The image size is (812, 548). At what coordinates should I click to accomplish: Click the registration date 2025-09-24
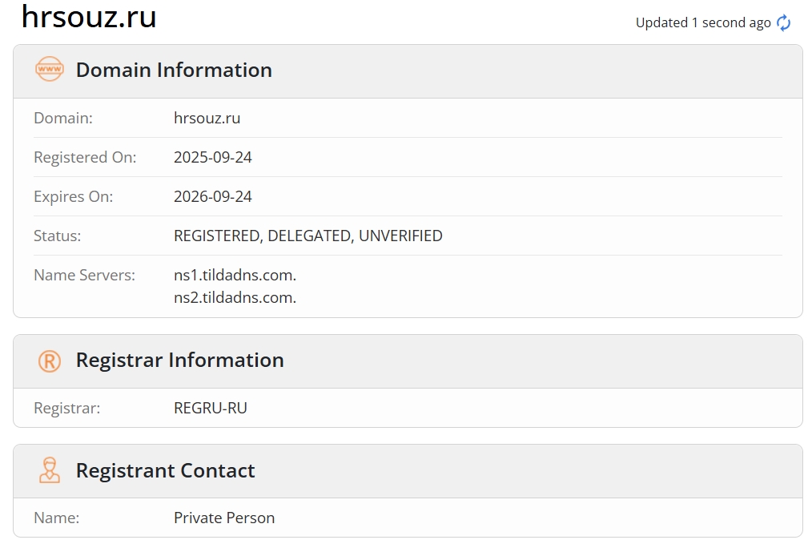point(213,157)
